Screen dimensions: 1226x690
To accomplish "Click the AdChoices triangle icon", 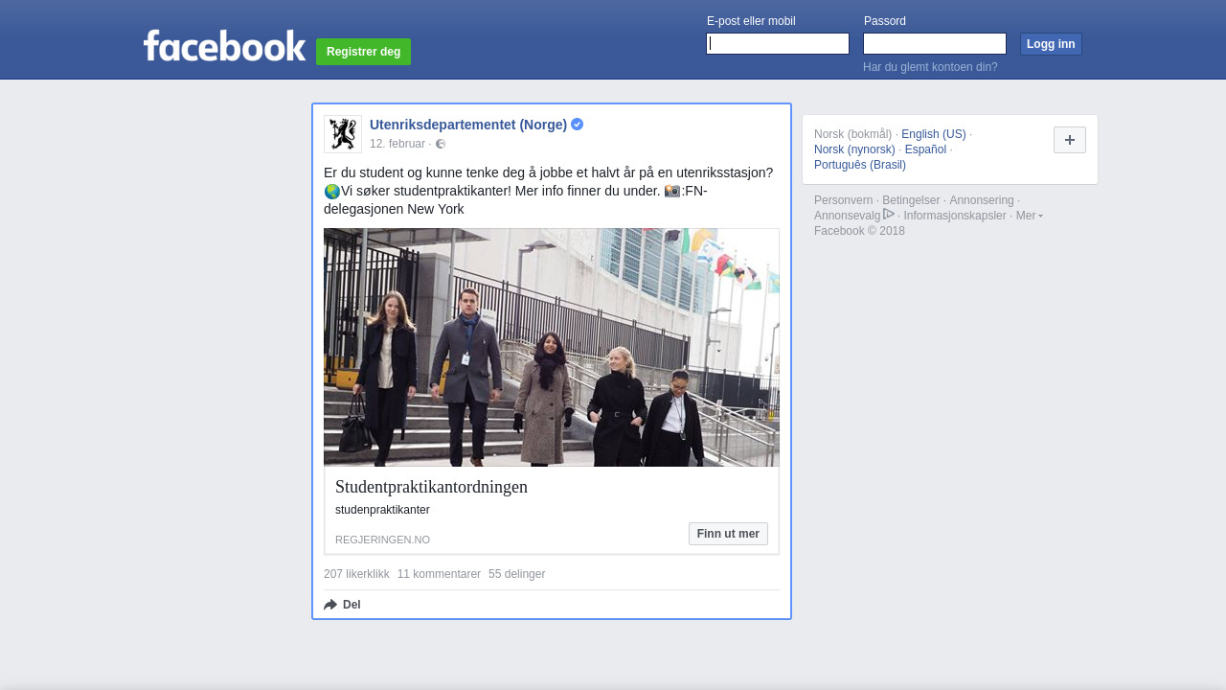I will (889, 214).
